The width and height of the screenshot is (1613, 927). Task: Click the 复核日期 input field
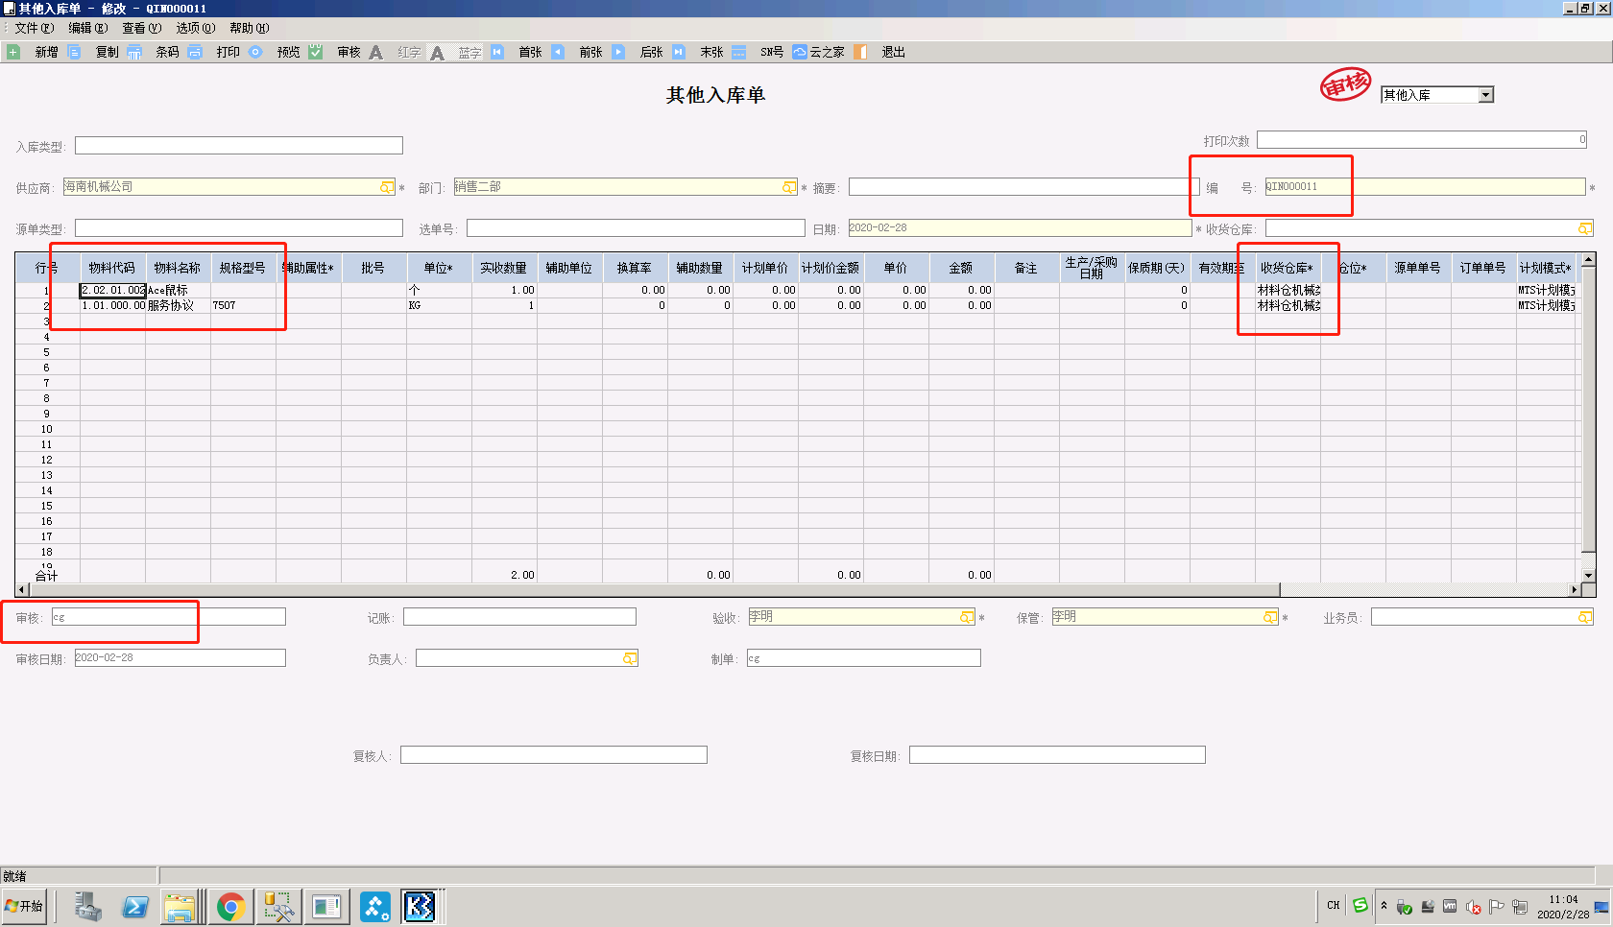point(1057,755)
